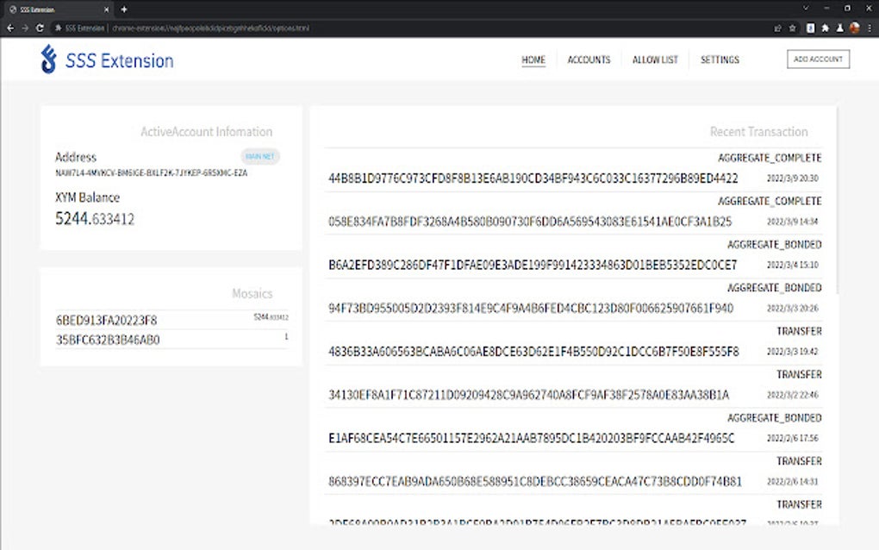Screen dimensions: 879x550
Task: Switch to the SSS Extension browser tab
Action: pyautogui.click(x=52, y=9)
